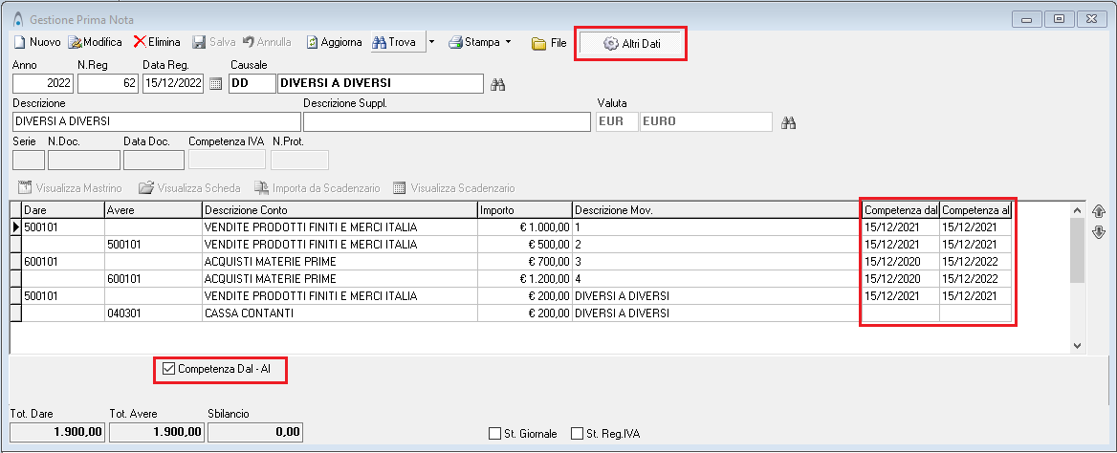
Task: Click binoculars lookup icon next to Valuta
Action: (x=789, y=122)
